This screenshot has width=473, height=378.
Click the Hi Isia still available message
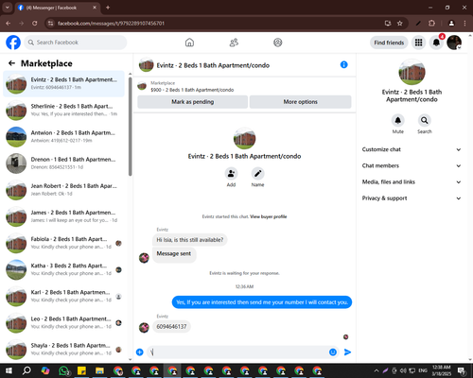[189, 240]
